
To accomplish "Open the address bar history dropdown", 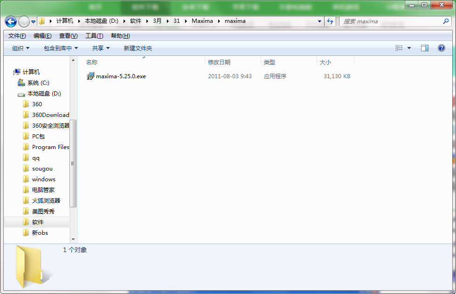I will (319, 21).
